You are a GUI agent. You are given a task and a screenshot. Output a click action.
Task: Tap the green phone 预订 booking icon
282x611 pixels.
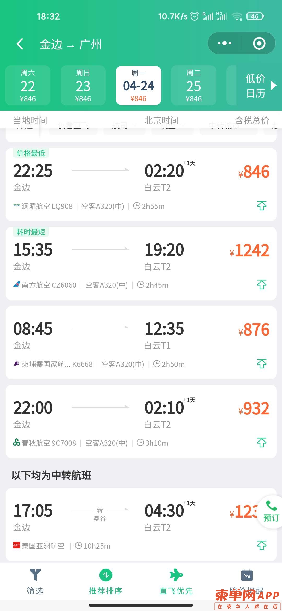[271, 512]
